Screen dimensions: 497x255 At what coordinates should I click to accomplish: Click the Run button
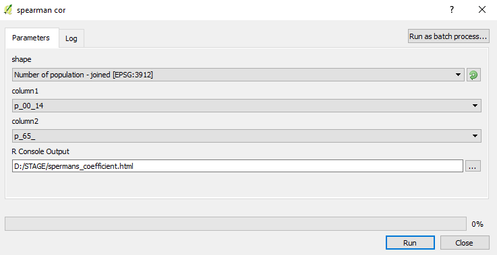point(410,243)
